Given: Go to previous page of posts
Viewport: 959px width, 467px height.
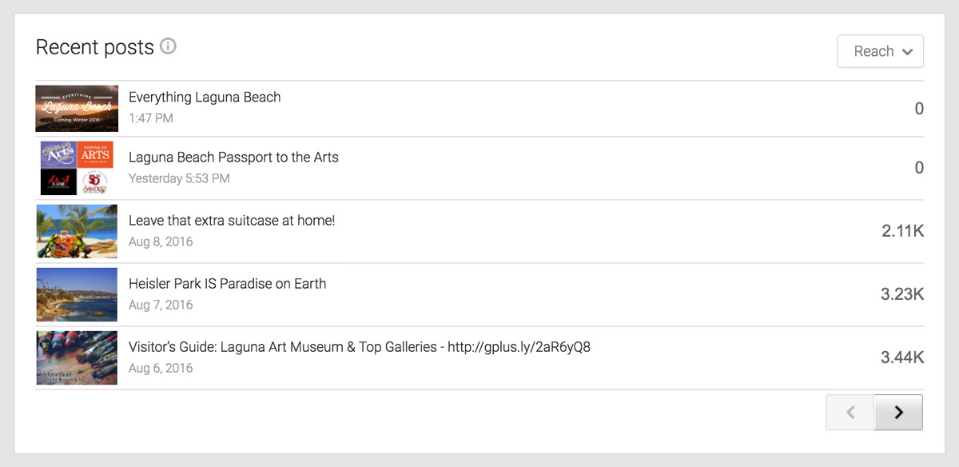Looking at the screenshot, I should tap(850, 412).
